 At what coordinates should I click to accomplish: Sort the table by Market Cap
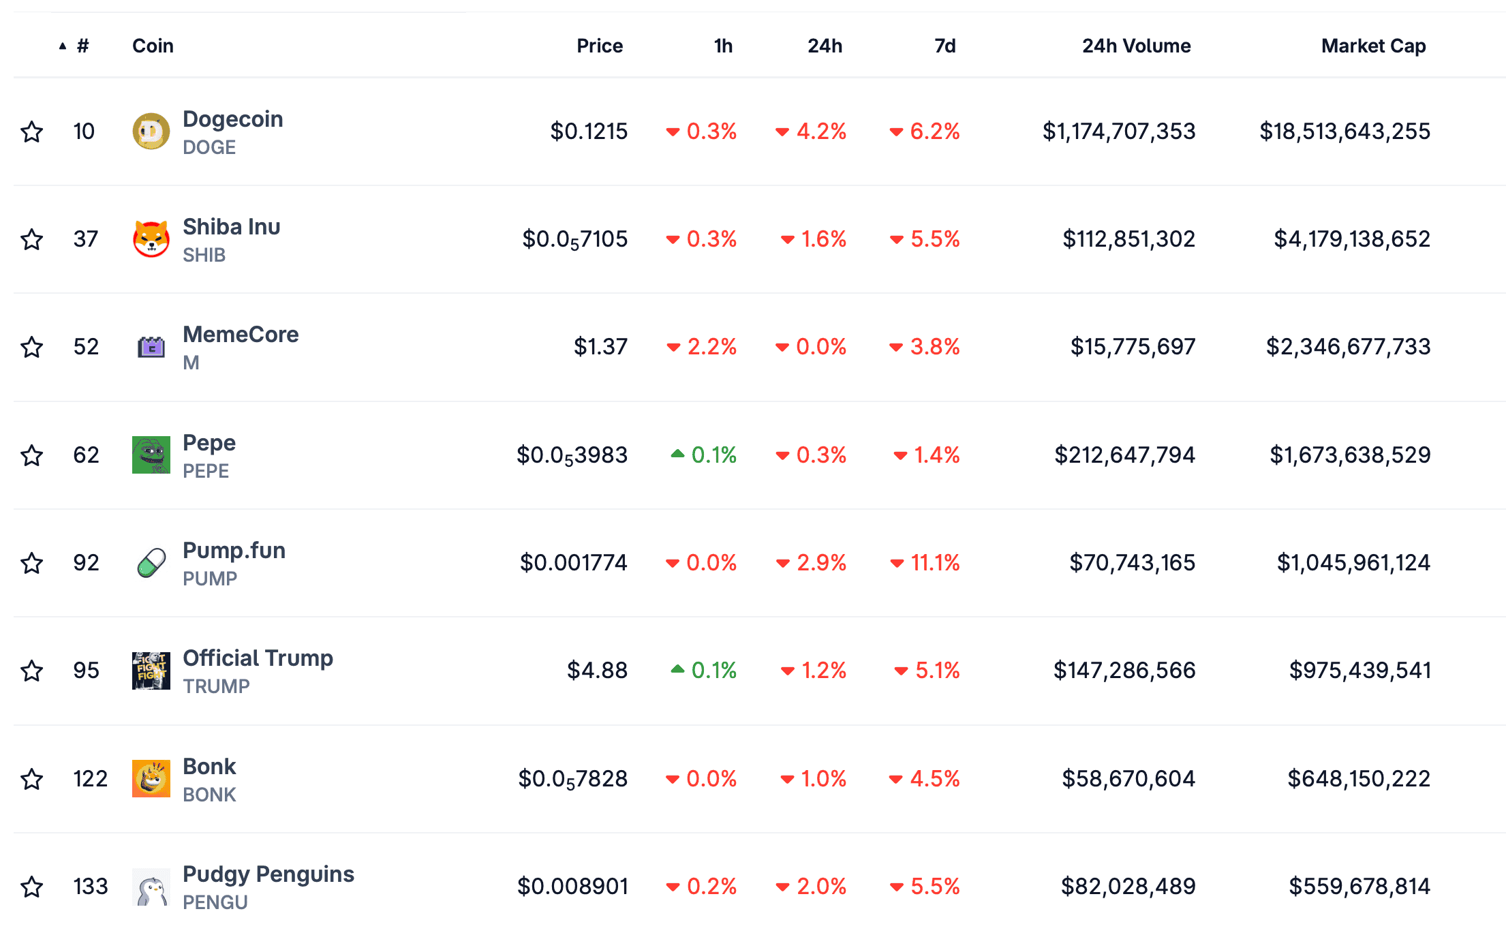1373,46
